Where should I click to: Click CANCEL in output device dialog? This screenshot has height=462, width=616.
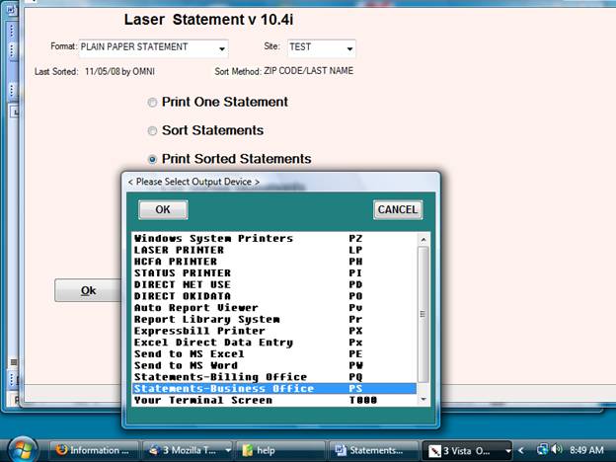coord(398,209)
